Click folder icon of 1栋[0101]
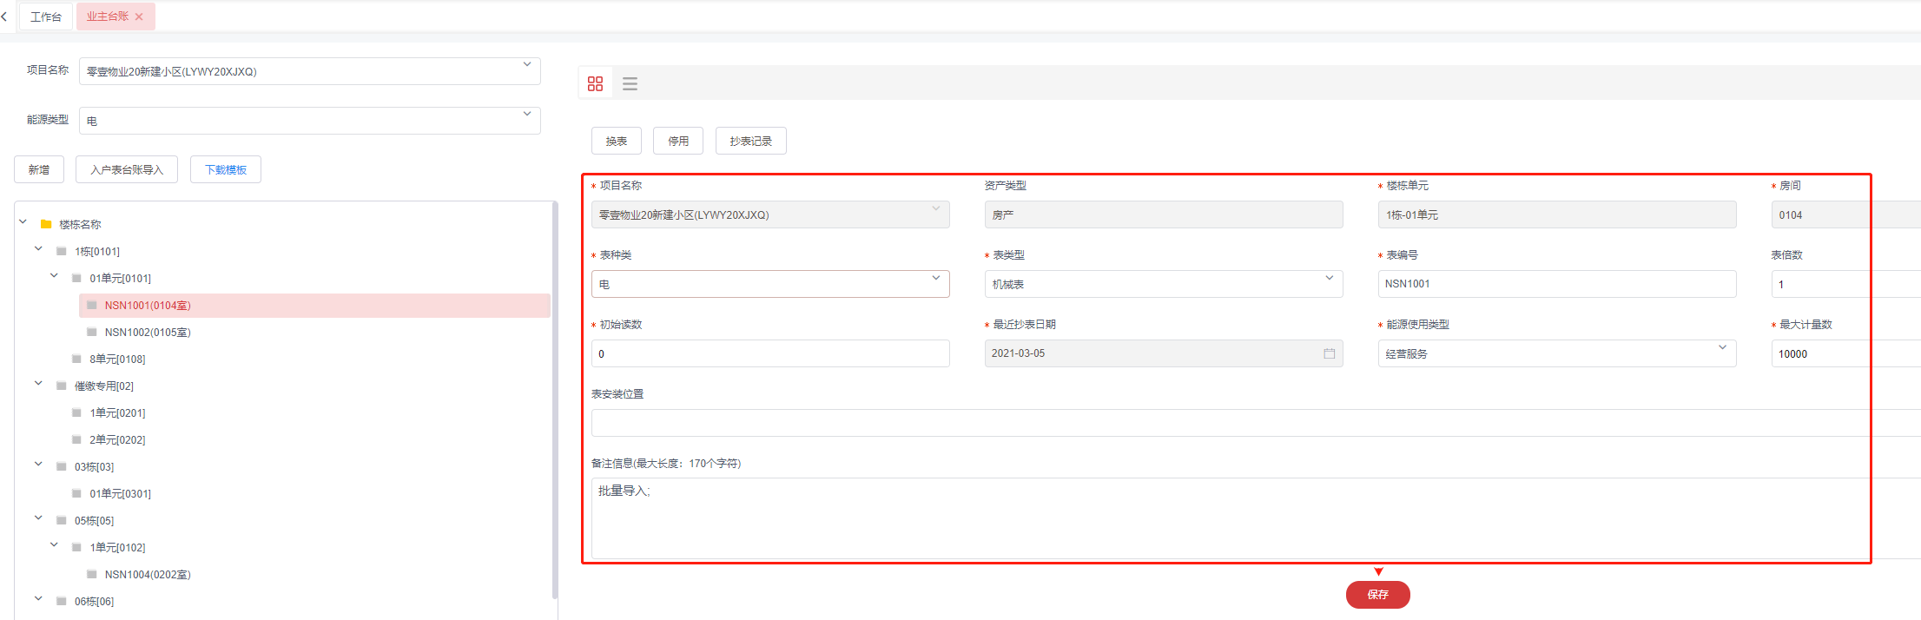 click(62, 251)
